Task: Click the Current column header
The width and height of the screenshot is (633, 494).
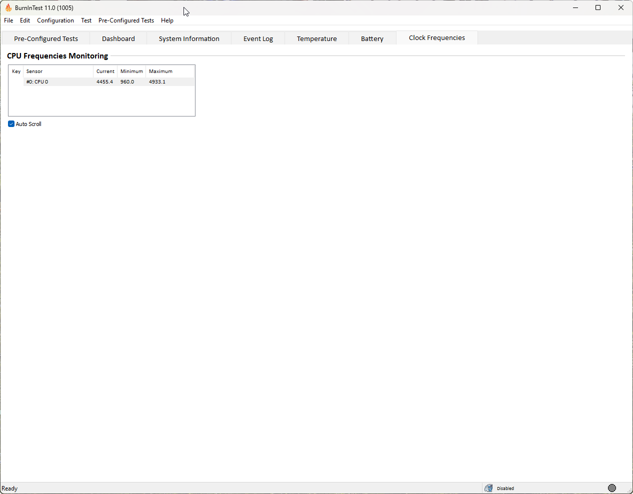Action: 105,71
